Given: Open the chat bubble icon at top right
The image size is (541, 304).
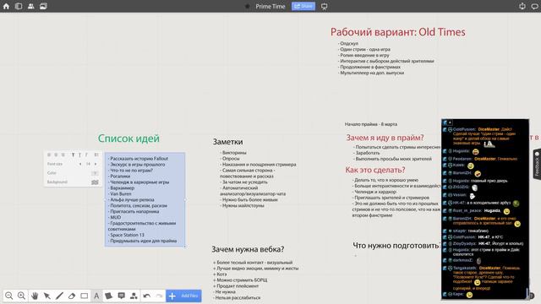Looking at the screenshot, I should [535, 6].
